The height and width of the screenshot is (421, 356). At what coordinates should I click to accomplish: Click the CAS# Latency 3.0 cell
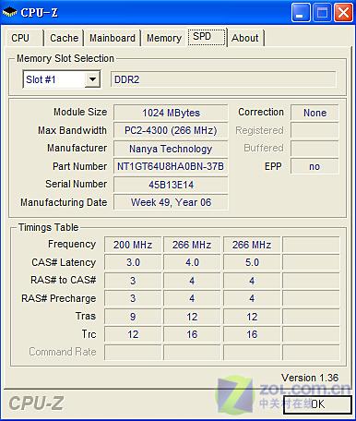tap(133, 262)
